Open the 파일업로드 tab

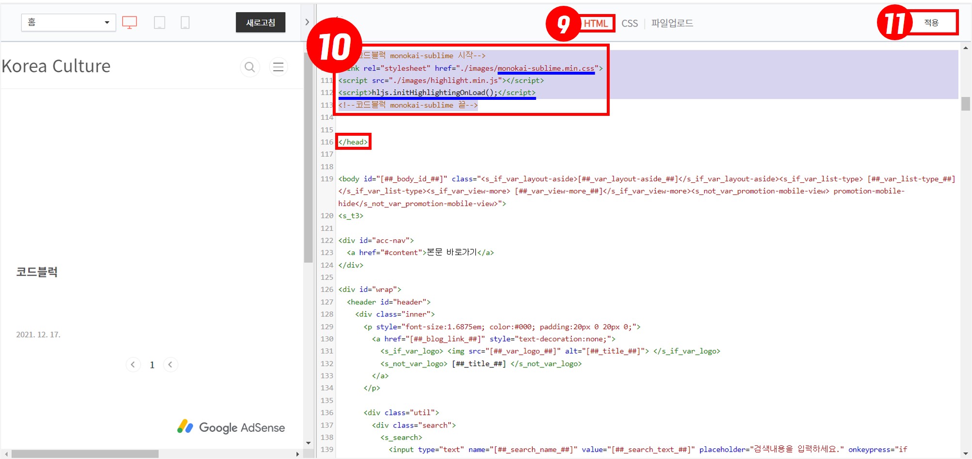[672, 23]
